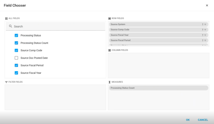Open the filter icon on Source Fiscal Period field
214x124 pixels.
pos(205,40)
